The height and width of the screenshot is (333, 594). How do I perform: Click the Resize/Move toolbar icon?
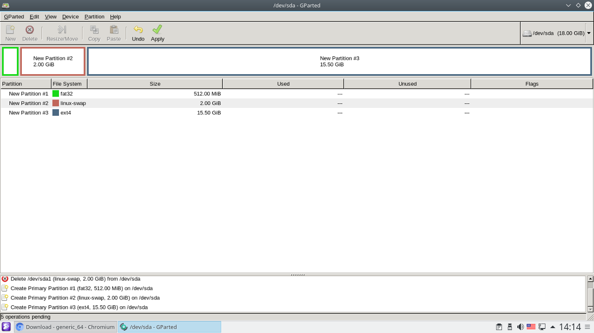(x=62, y=33)
